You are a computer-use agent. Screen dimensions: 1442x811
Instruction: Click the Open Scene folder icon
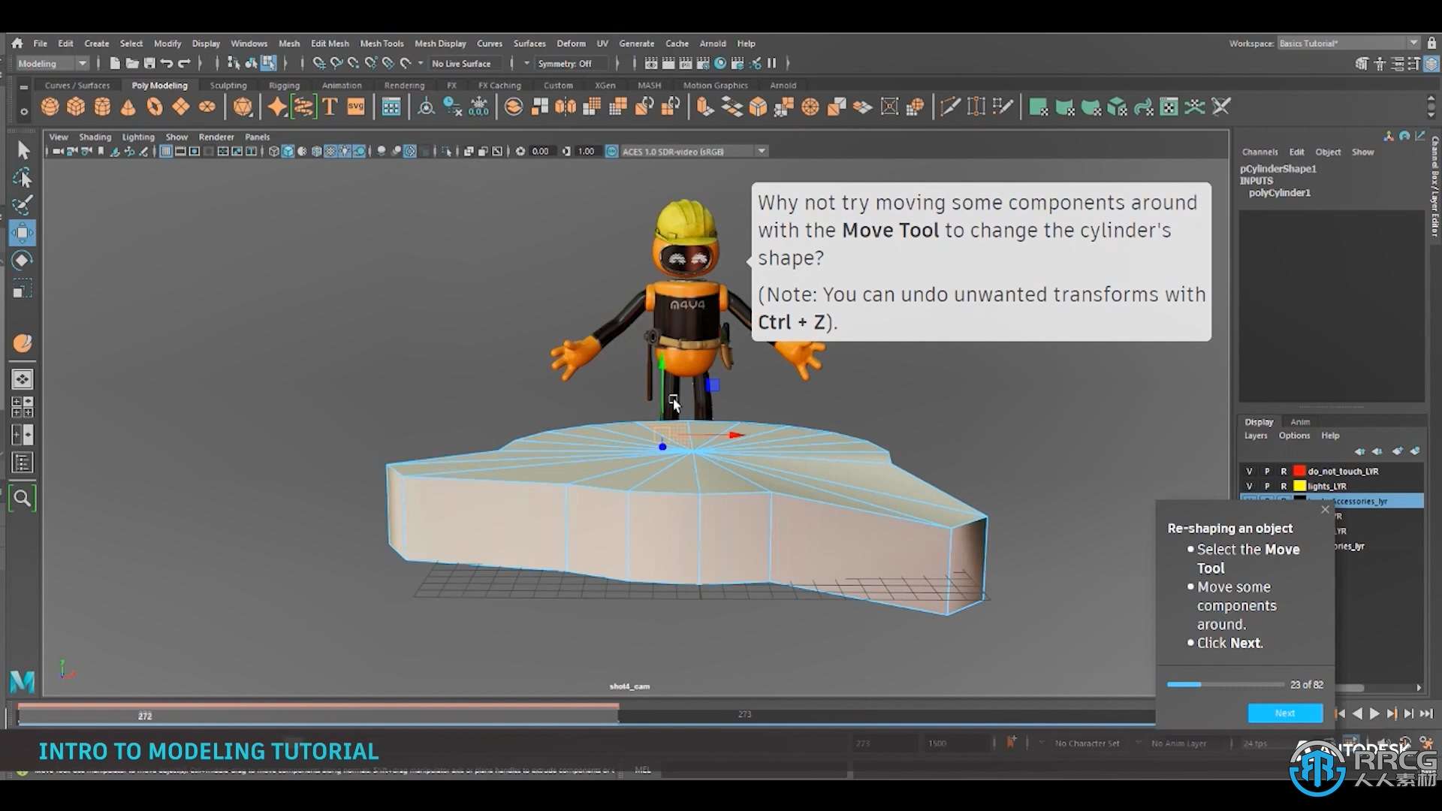[x=131, y=64]
